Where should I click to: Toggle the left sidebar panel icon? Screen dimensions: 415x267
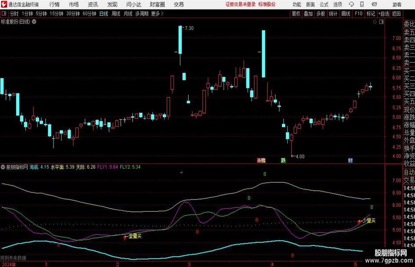click(4, 14)
